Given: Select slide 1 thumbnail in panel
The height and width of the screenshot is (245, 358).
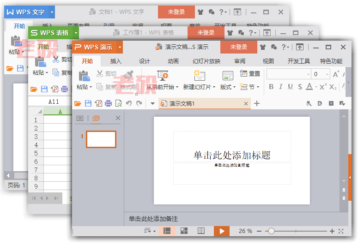Looking at the screenshot, I should pyautogui.click(x=101, y=139).
